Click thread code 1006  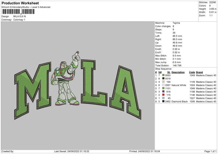(x=192, y=102)
